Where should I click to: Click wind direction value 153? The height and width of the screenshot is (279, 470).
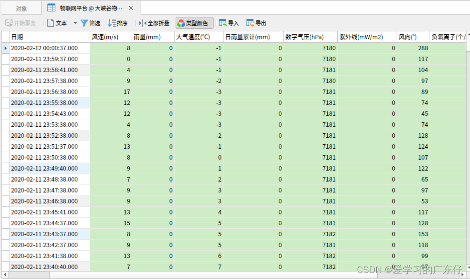[413, 234]
